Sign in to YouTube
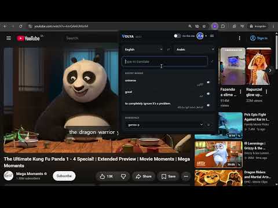Image resolution: width=278 pixels, height=208 pixels. click(259, 38)
